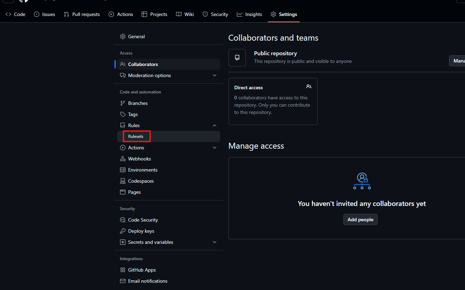Open Environments settings
465x290 pixels.
point(169,170)
